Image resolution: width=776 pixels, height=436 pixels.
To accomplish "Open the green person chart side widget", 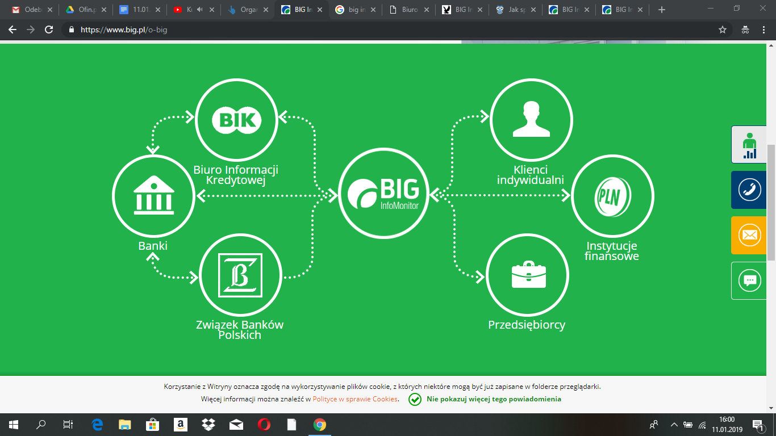I will pyautogui.click(x=749, y=145).
